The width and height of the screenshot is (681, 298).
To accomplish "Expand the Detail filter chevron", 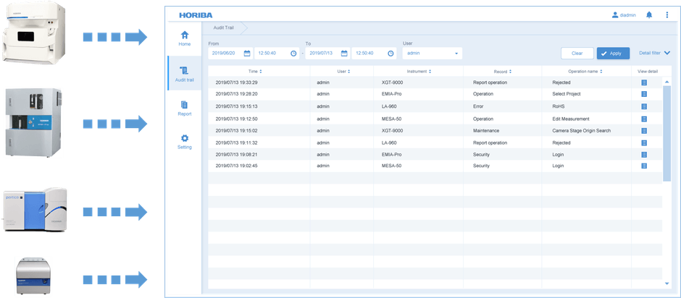I will point(667,53).
